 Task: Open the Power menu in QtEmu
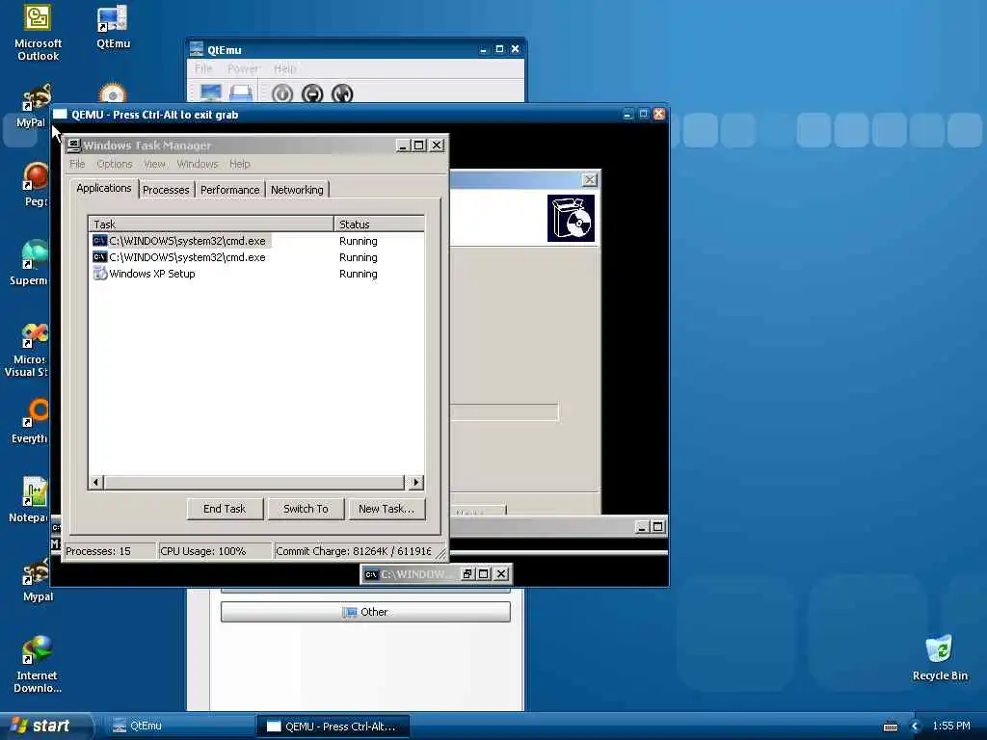click(x=243, y=68)
